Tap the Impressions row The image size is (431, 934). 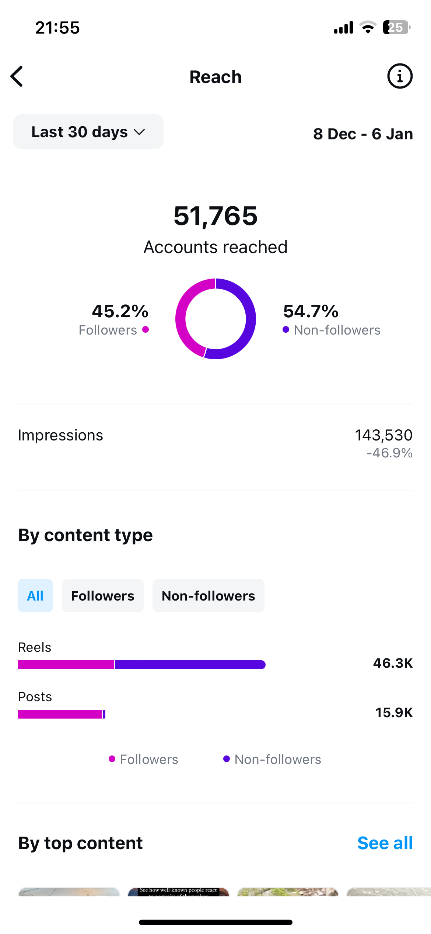[215, 443]
